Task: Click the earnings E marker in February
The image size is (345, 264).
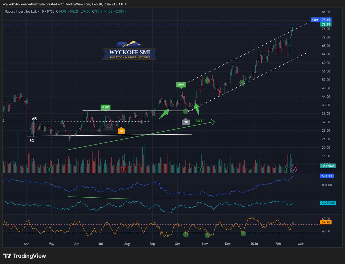Action: tap(287, 169)
